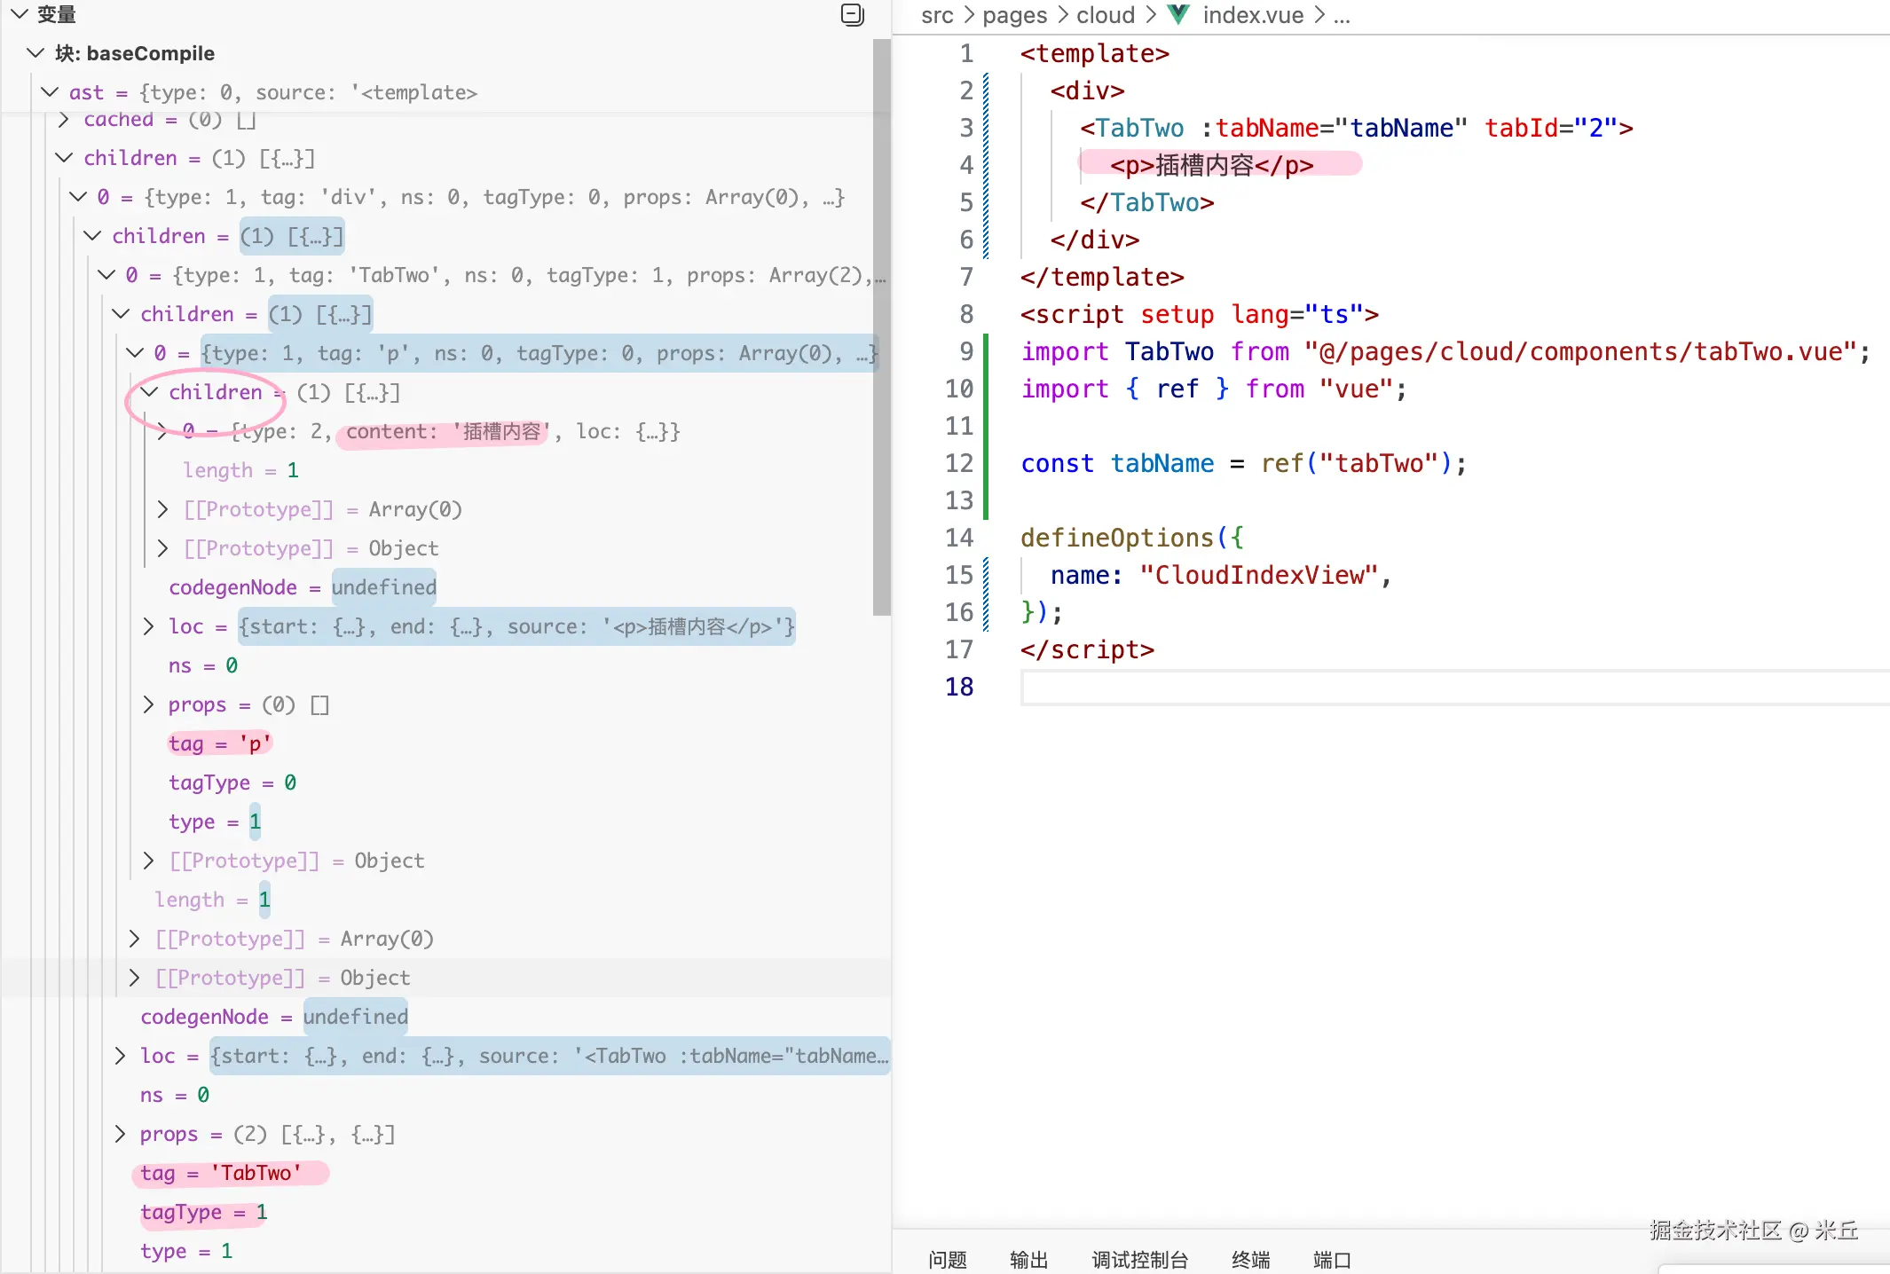
Task: Expand the loc entry for TabTwo source
Action: pyautogui.click(x=120, y=1056)
